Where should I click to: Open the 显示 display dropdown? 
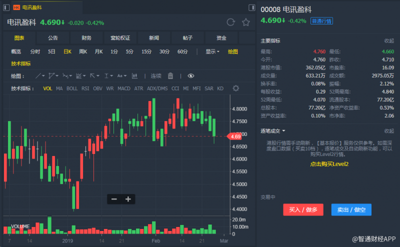click(x=212, y=51)
